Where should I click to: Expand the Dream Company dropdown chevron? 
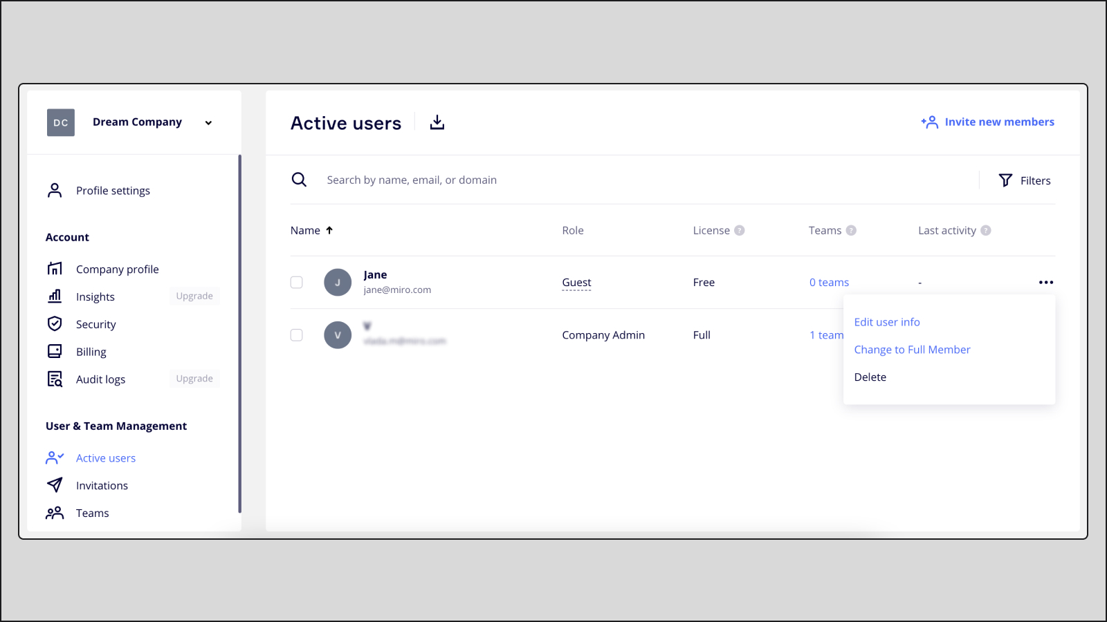point(208,123)
